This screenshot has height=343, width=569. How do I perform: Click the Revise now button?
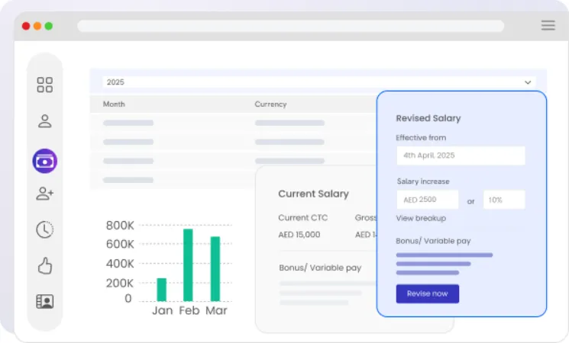coord(428,293)
